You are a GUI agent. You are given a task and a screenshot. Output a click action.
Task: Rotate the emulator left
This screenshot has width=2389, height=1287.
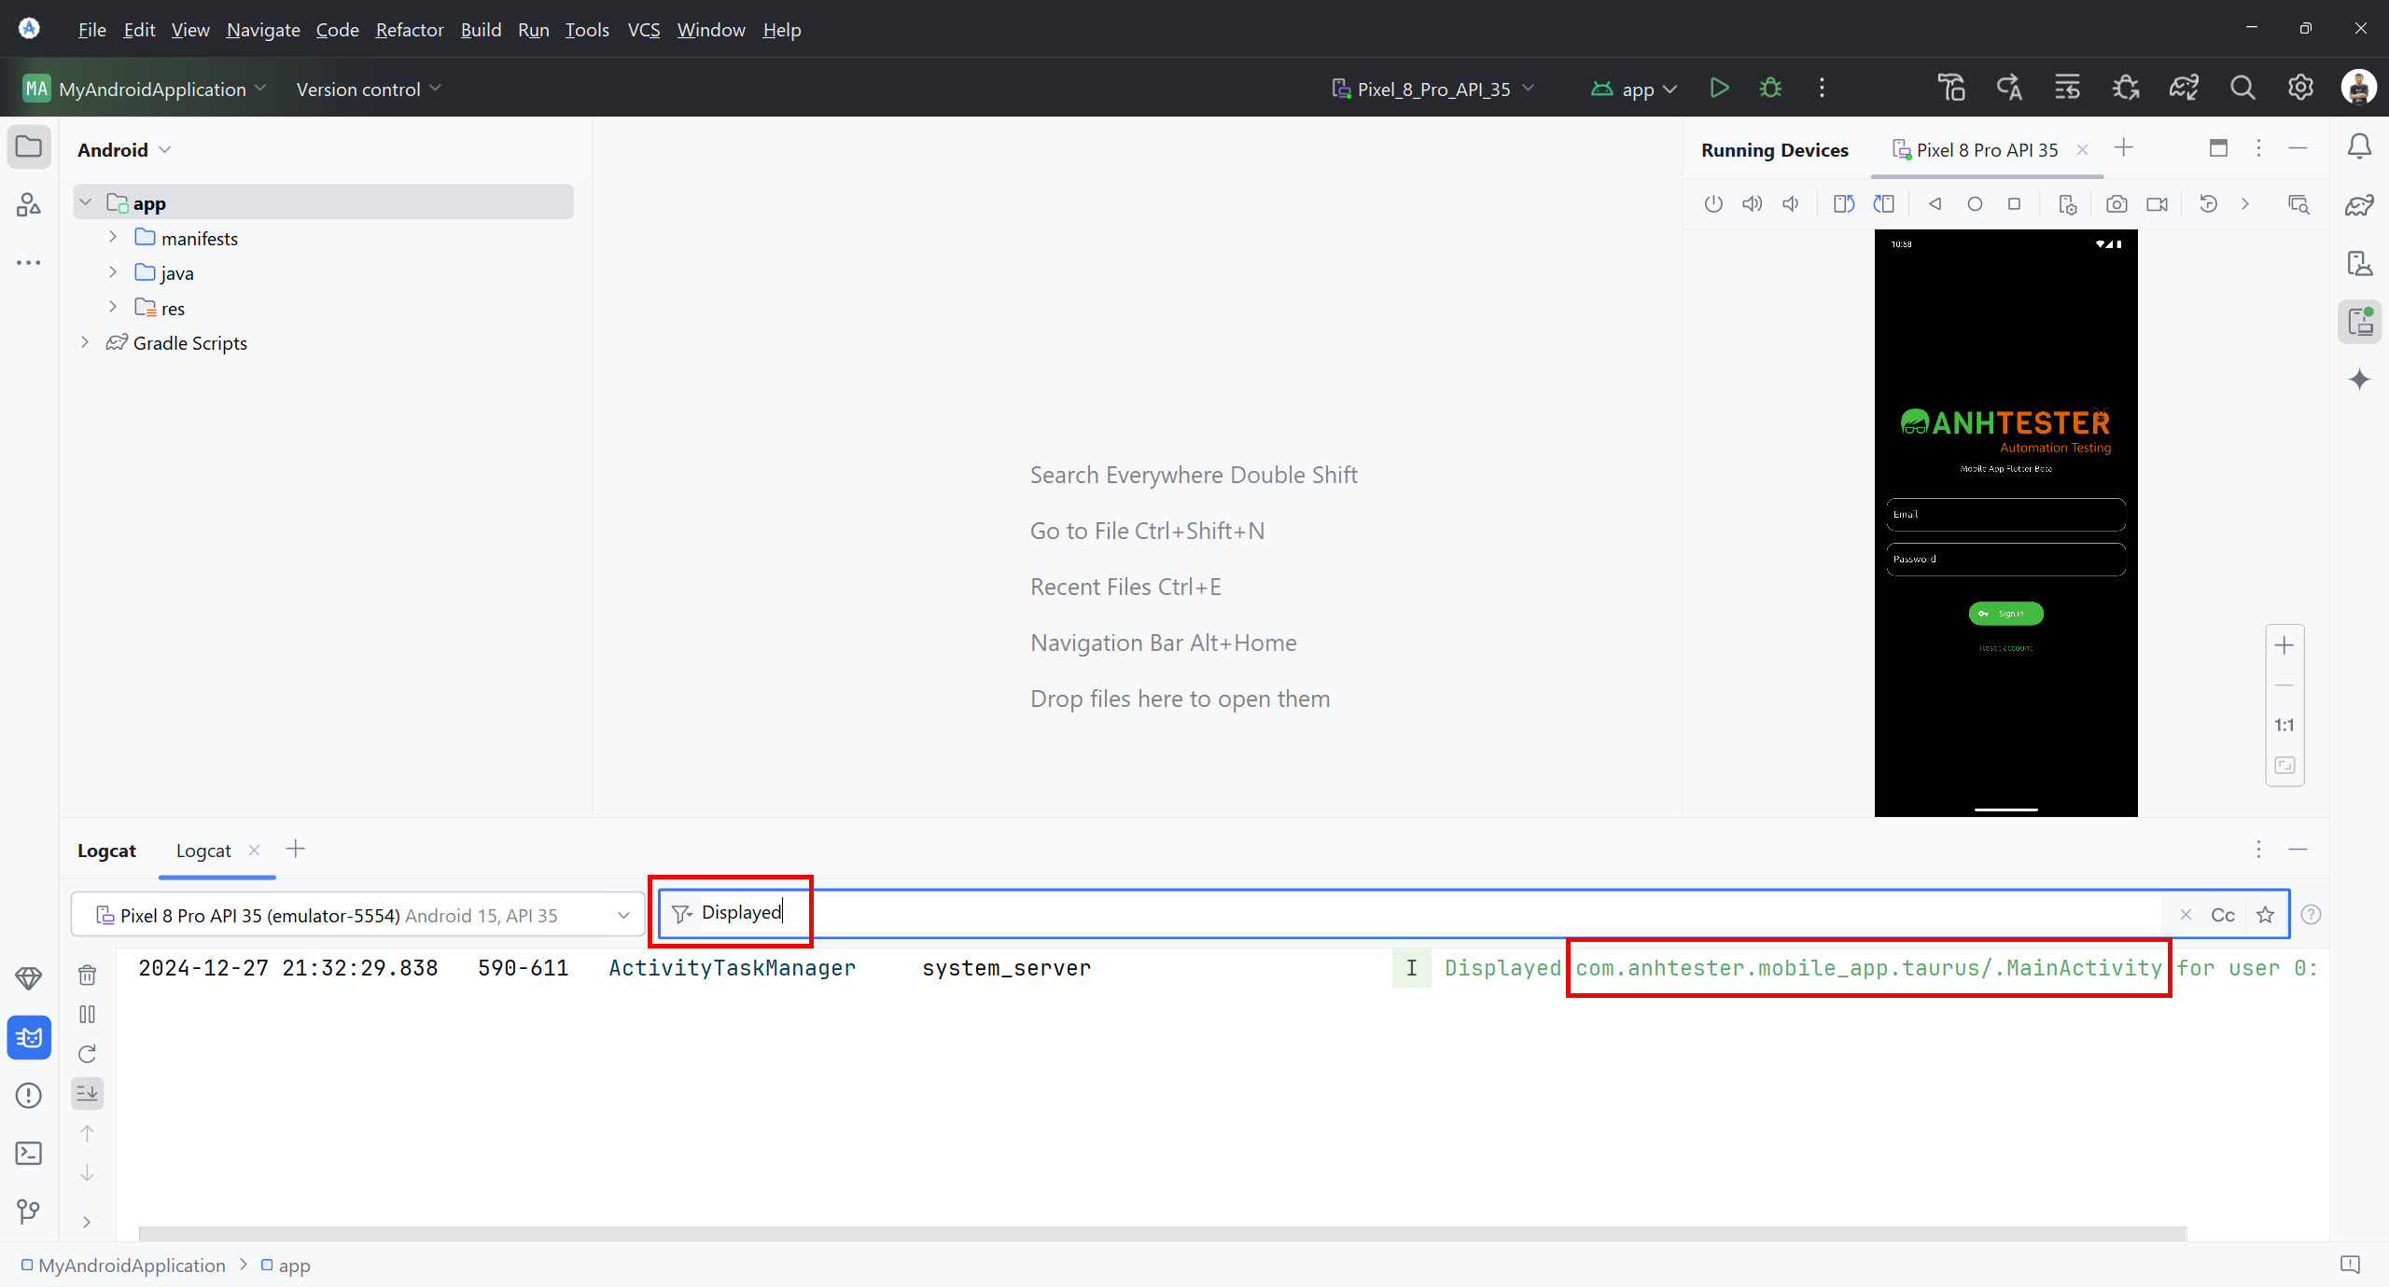click(1844, 204)
